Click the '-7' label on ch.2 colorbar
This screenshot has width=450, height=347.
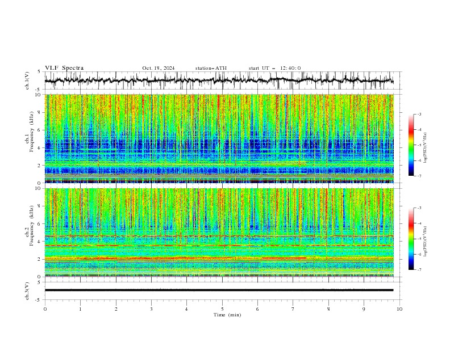[x=419, y=270]
